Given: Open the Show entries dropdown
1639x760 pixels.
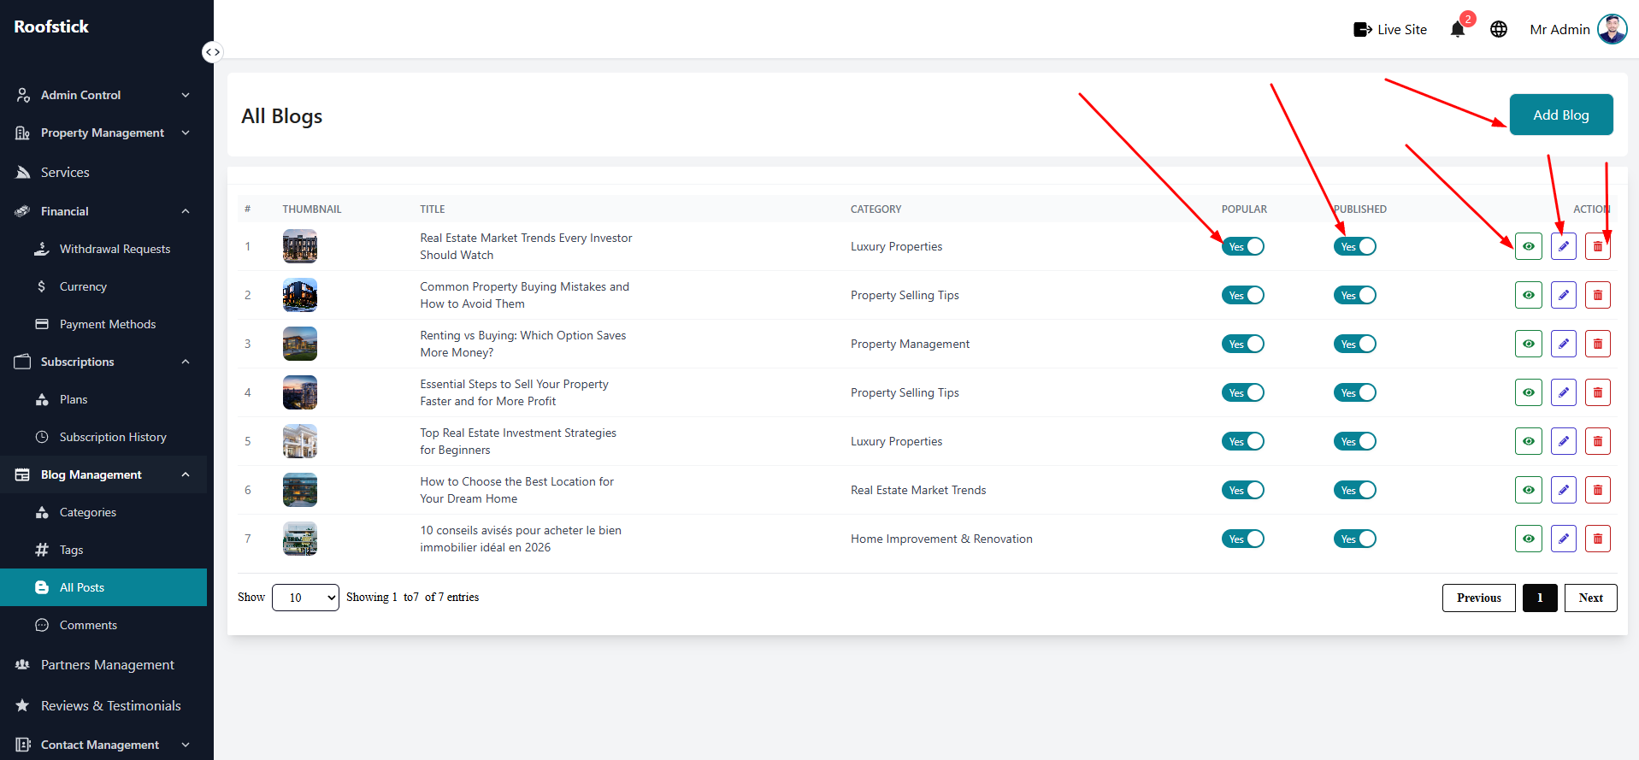Looking at the screenshot, I should point(305,598).
